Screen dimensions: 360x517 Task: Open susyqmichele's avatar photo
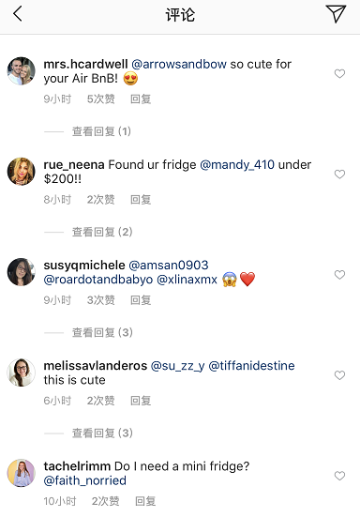[x=21, y=272]
